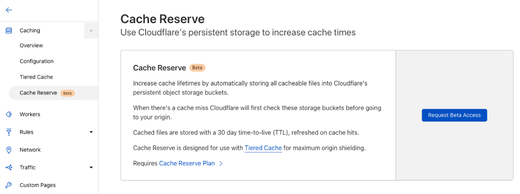Click the Workers diamond icon
Image resolution: width=520 pixels, height=194 pixels.
point(9,114)
